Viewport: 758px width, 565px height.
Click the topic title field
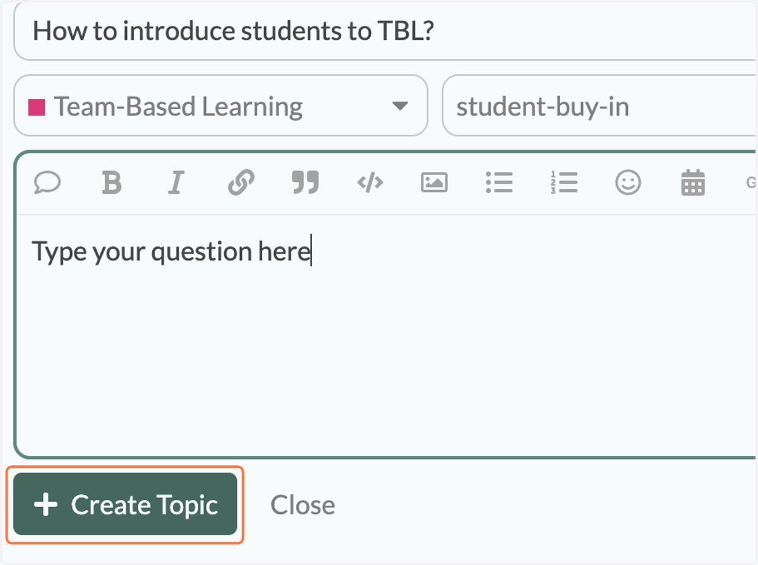[x=385, y=30]
